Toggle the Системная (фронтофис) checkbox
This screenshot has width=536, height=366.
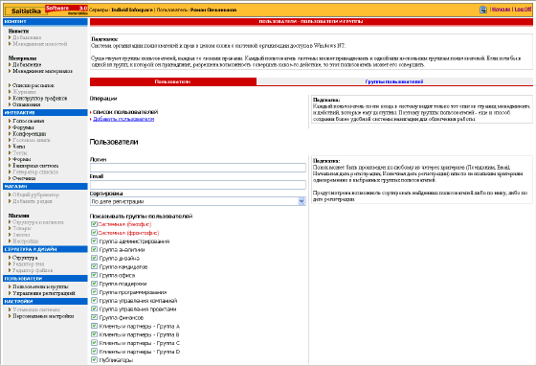pyautogui.click(x=94, y=233)
